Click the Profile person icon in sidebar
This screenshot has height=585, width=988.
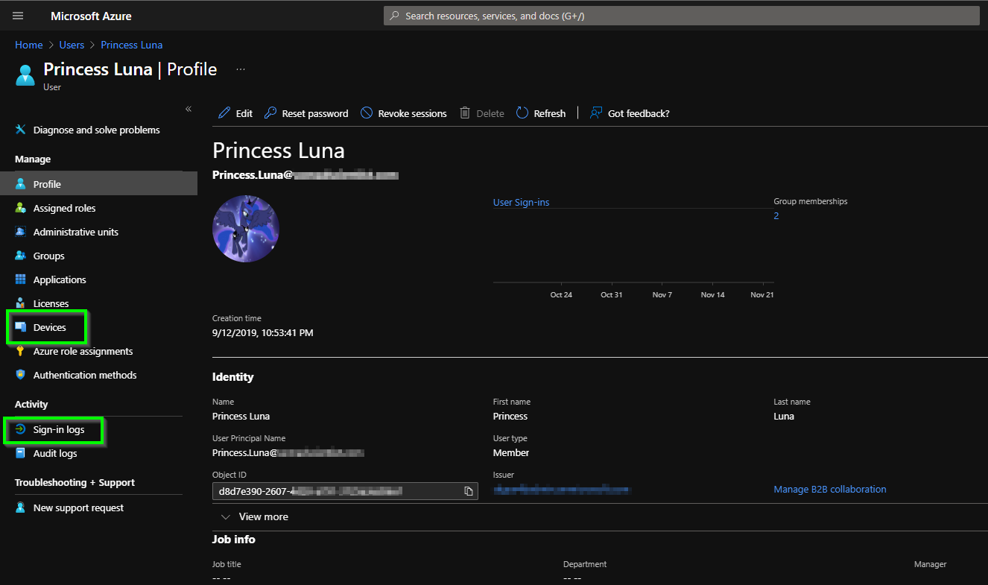pos(21,184)
